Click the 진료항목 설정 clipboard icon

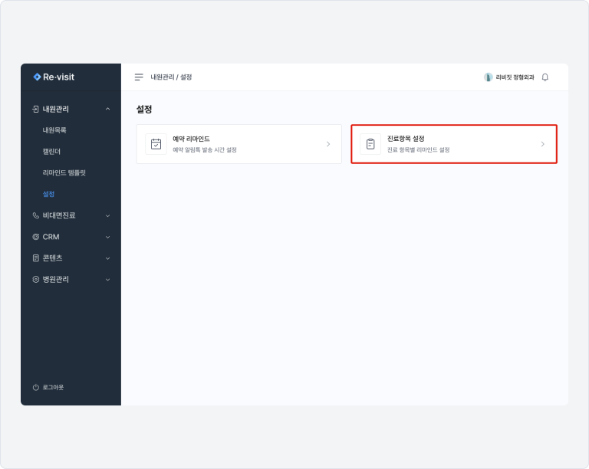tap(370, 144)
